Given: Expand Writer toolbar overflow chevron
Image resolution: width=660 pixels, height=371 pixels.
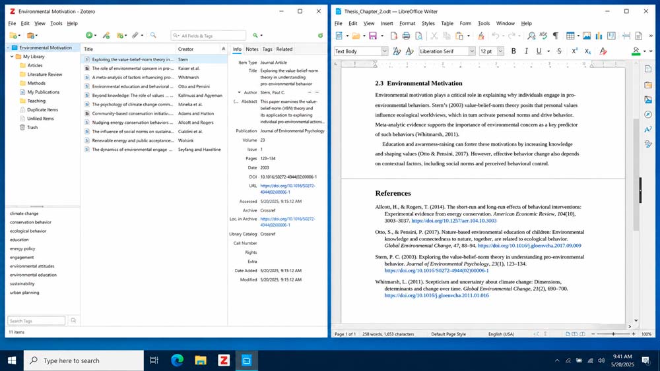Looking at the screenshot, I should 651,36.
